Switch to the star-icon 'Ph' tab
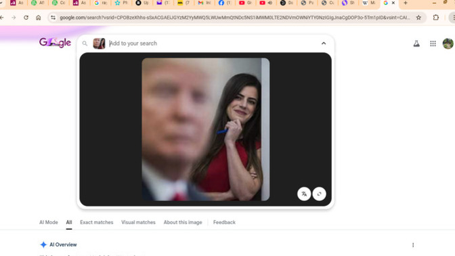Screen dimensions: 455x256 (x=121, y=3)
